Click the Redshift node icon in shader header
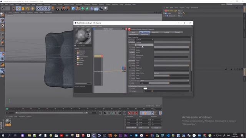246x138 pixels. pyautogui.click(x=129, y=29)
